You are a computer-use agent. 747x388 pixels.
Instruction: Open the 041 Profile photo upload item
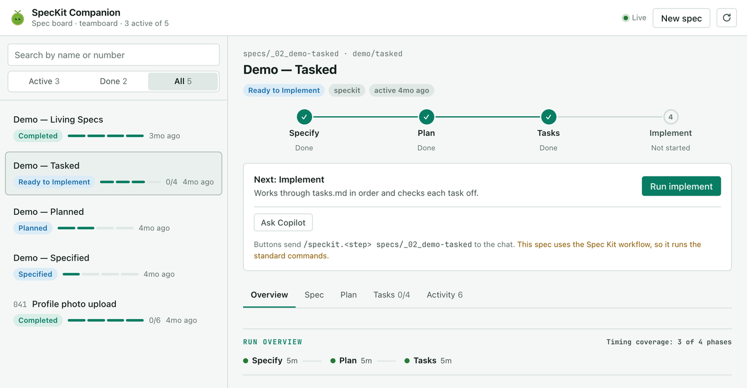[114, 312]
